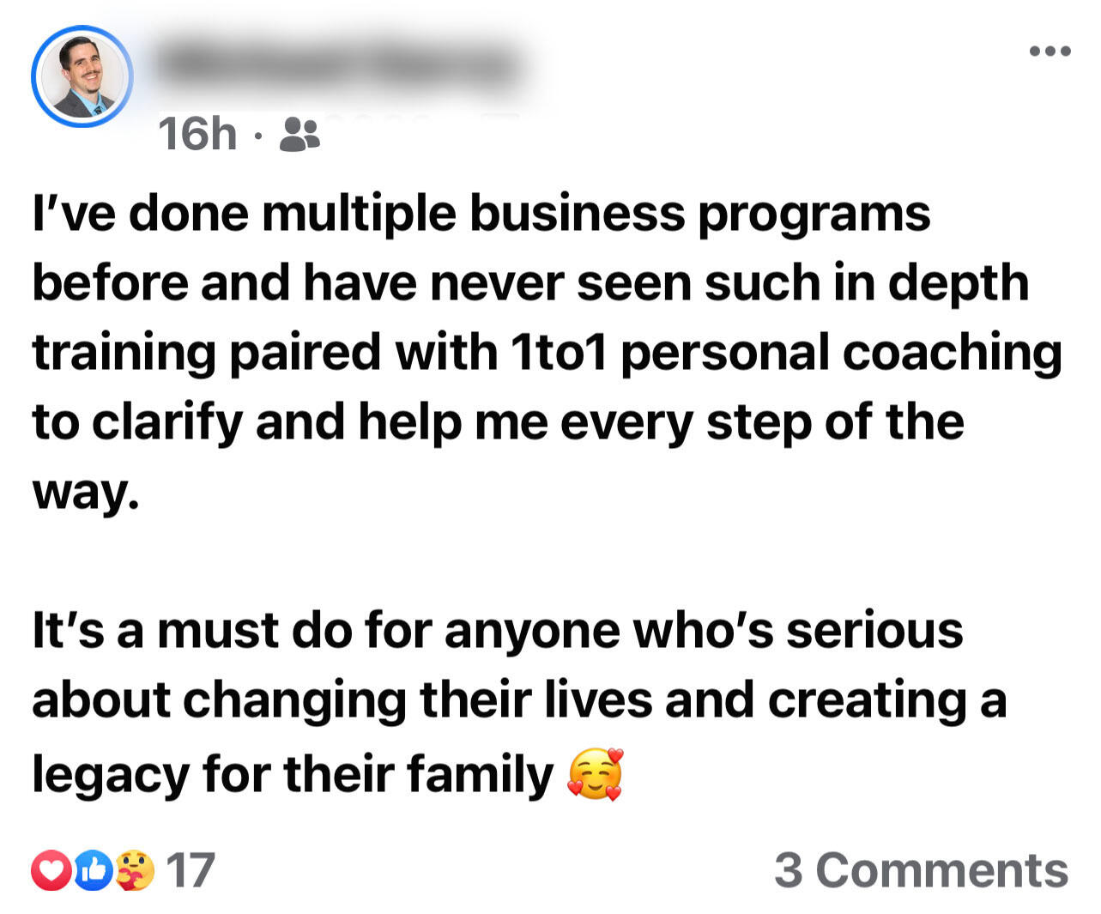This screenshot has height=914, width=1101.
Task: Select the Care reaction emoji icon
Action: tap(136, 871)
